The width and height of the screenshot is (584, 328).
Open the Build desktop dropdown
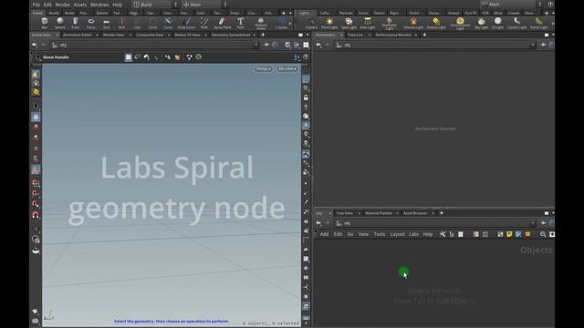pos(155,5)
